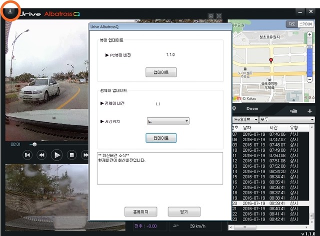Switch map to 스카이뷰
320x236 pixels.
tap(305, 24)
